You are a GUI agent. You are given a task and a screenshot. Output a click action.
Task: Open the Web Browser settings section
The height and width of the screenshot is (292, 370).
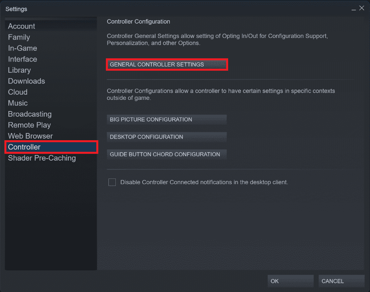[x=30, y=136]
